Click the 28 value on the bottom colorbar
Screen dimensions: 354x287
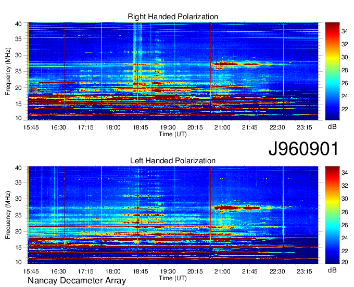pos(345,212)
